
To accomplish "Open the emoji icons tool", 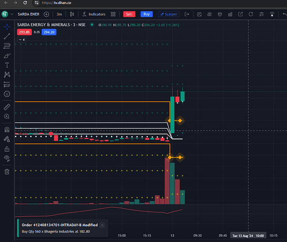I will [7, 94].
